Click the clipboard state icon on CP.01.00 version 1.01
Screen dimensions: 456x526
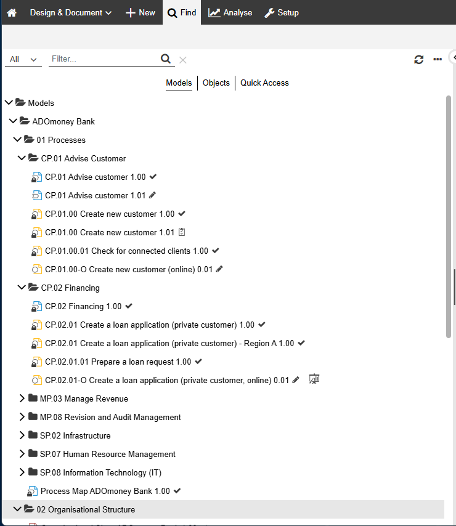[181, 232]
